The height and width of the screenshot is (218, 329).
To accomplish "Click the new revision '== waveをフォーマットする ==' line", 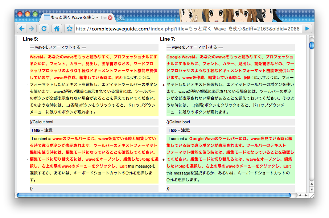I will click(x=231, y=47).
